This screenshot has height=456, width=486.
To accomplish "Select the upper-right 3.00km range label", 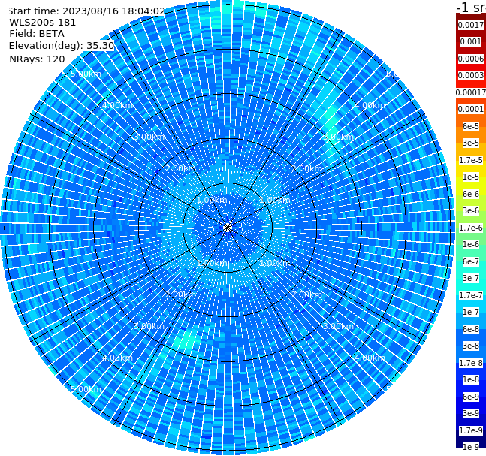I will [x=339, y=137].
